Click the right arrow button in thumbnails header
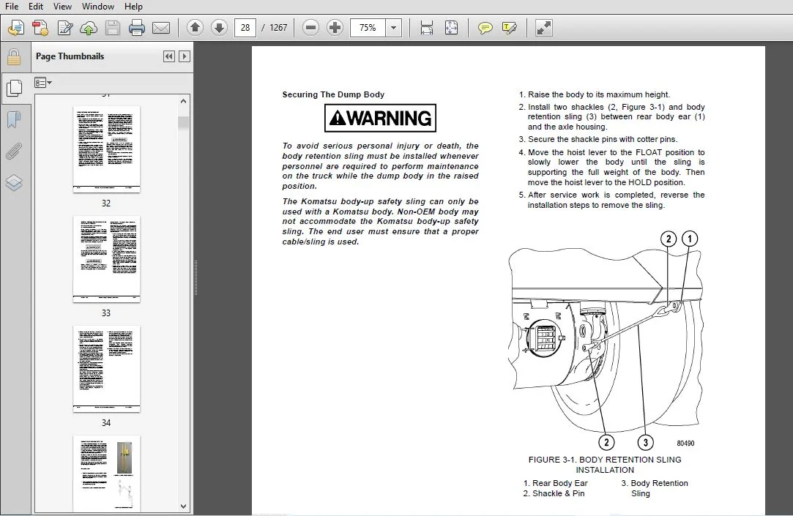 [185, 56]
